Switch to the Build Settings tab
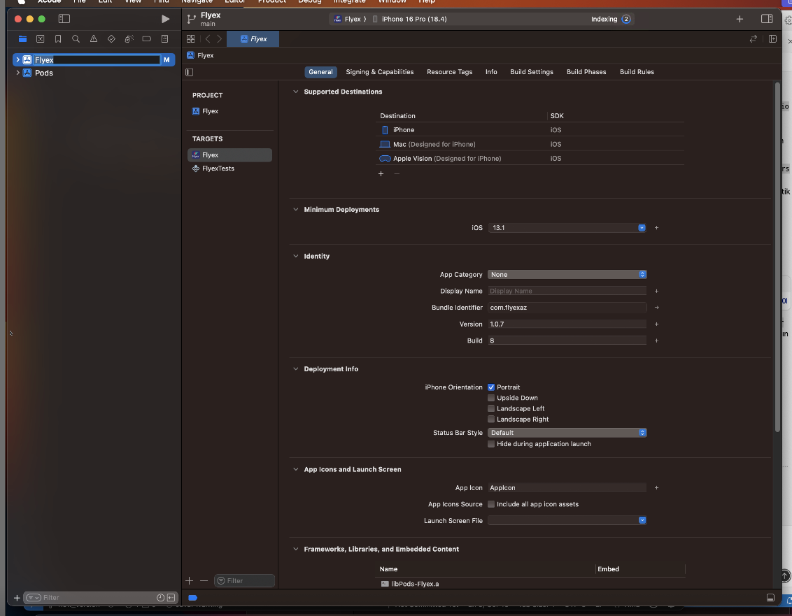The height and width of the screenshot is (616, 792). pos(531,72)
